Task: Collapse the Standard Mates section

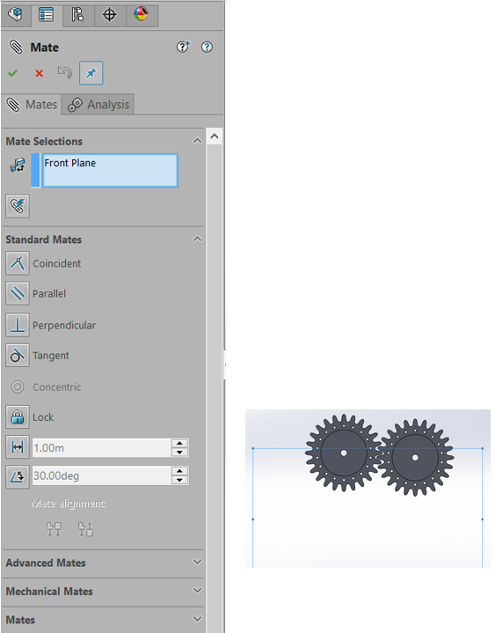Action: [x=197, y=239]
